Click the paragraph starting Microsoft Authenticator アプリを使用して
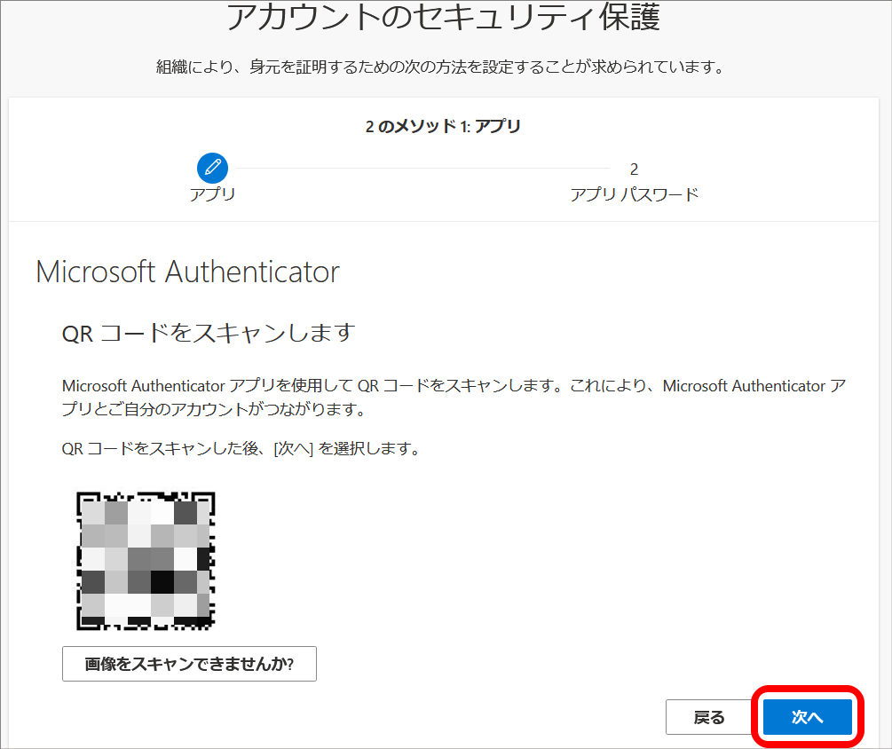 click(x=454, y=397)
